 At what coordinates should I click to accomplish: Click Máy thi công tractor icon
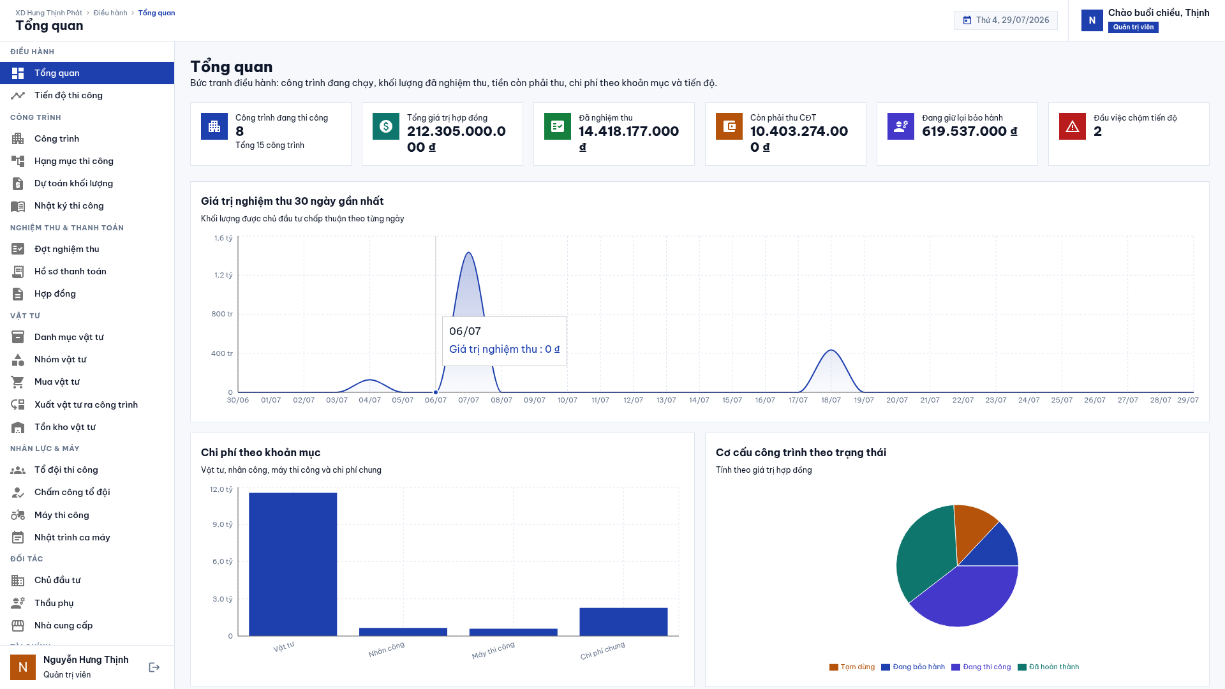18,515
